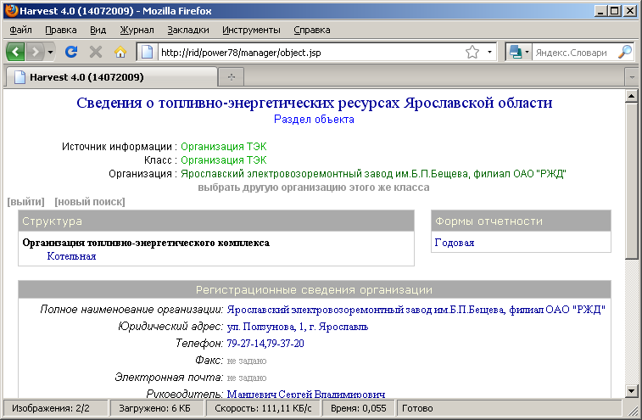Open the Файл menu
This screenshot has height=420, width=642.
20,30
